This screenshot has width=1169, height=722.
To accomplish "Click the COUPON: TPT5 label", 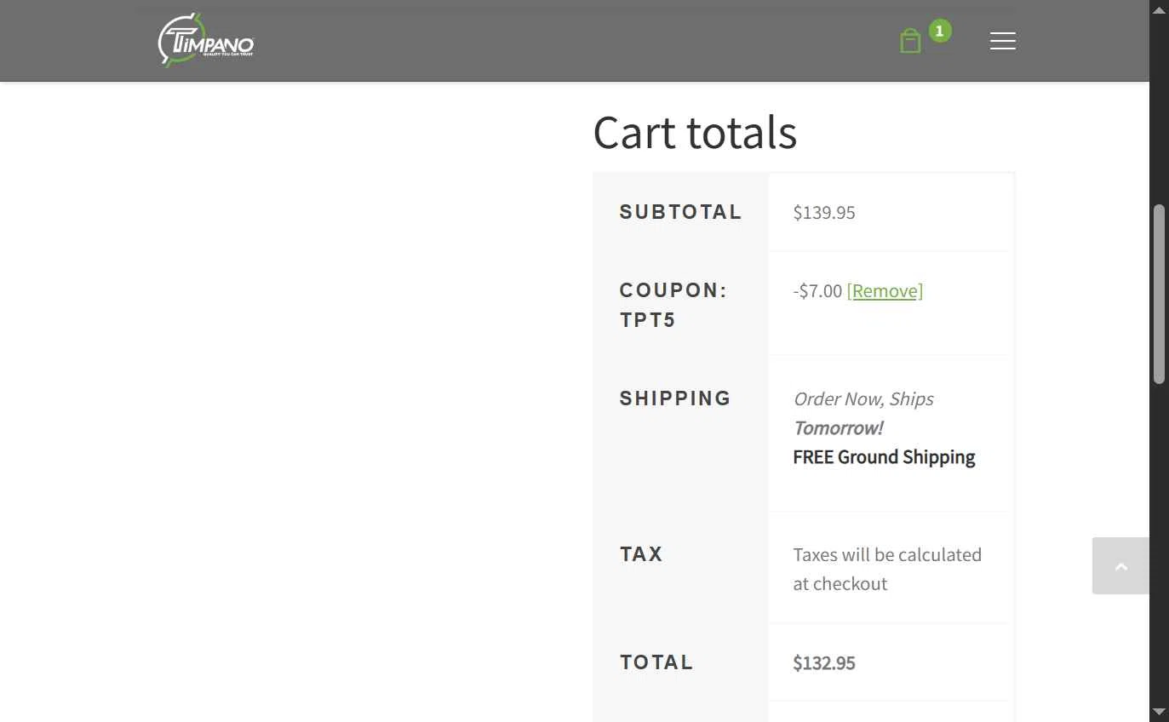I will coord(673,305).
